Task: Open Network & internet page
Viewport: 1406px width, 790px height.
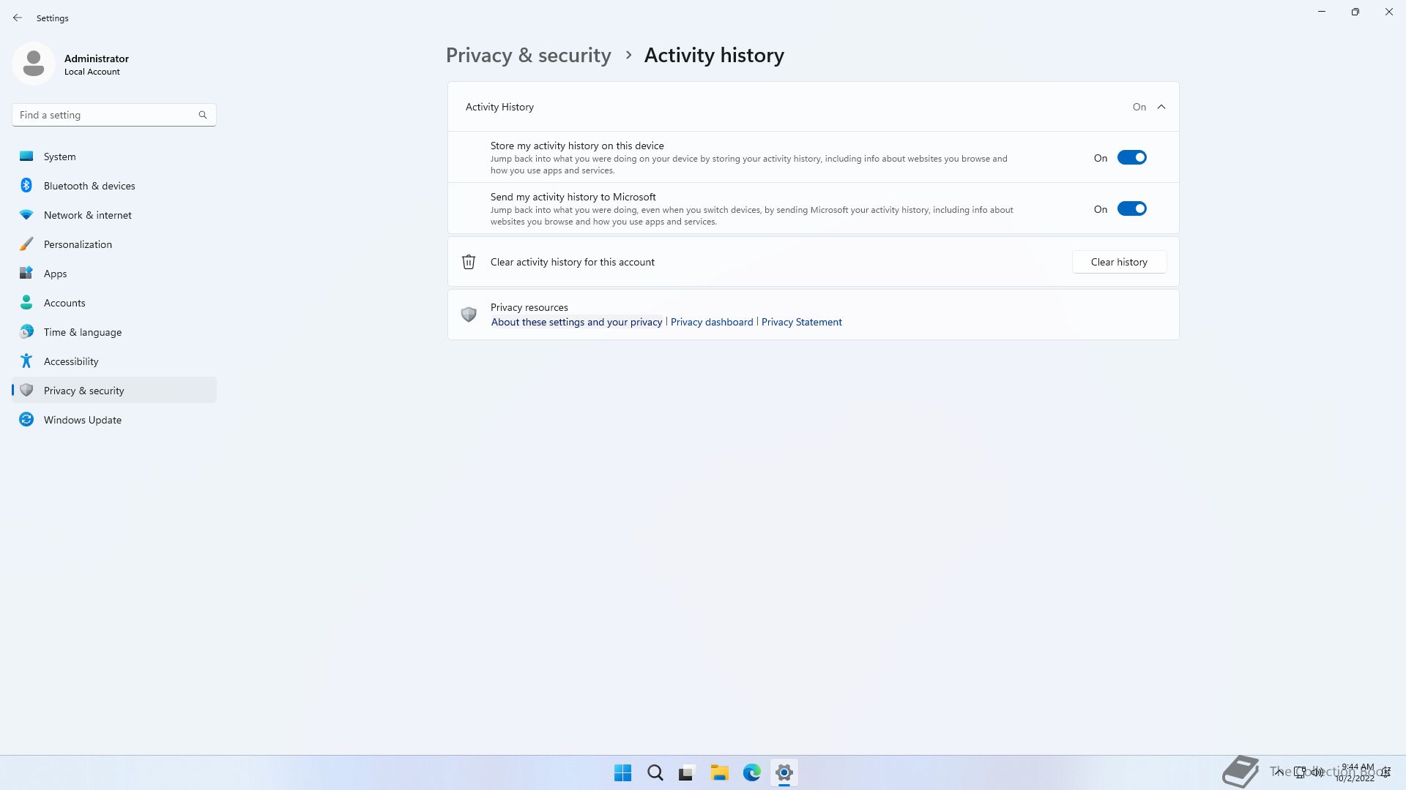Action: pyautogui.click(x=87, y=215)
